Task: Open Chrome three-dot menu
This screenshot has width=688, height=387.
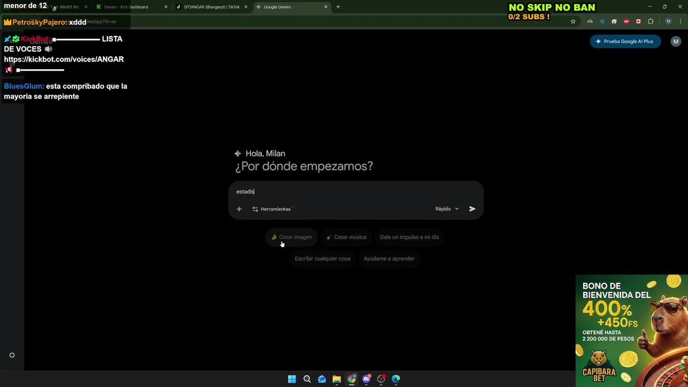Action: (680, 21)
